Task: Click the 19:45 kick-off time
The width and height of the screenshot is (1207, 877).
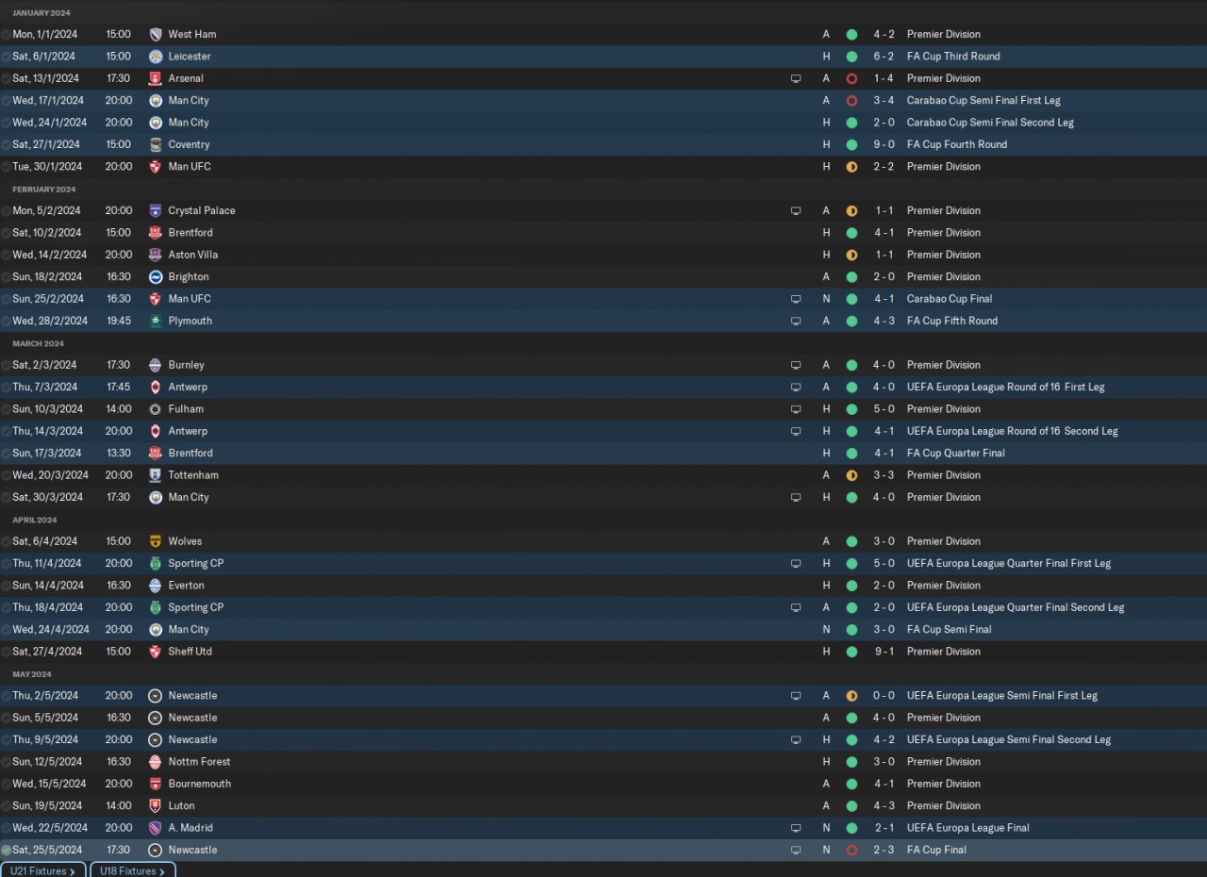Action: pos(119,321)
